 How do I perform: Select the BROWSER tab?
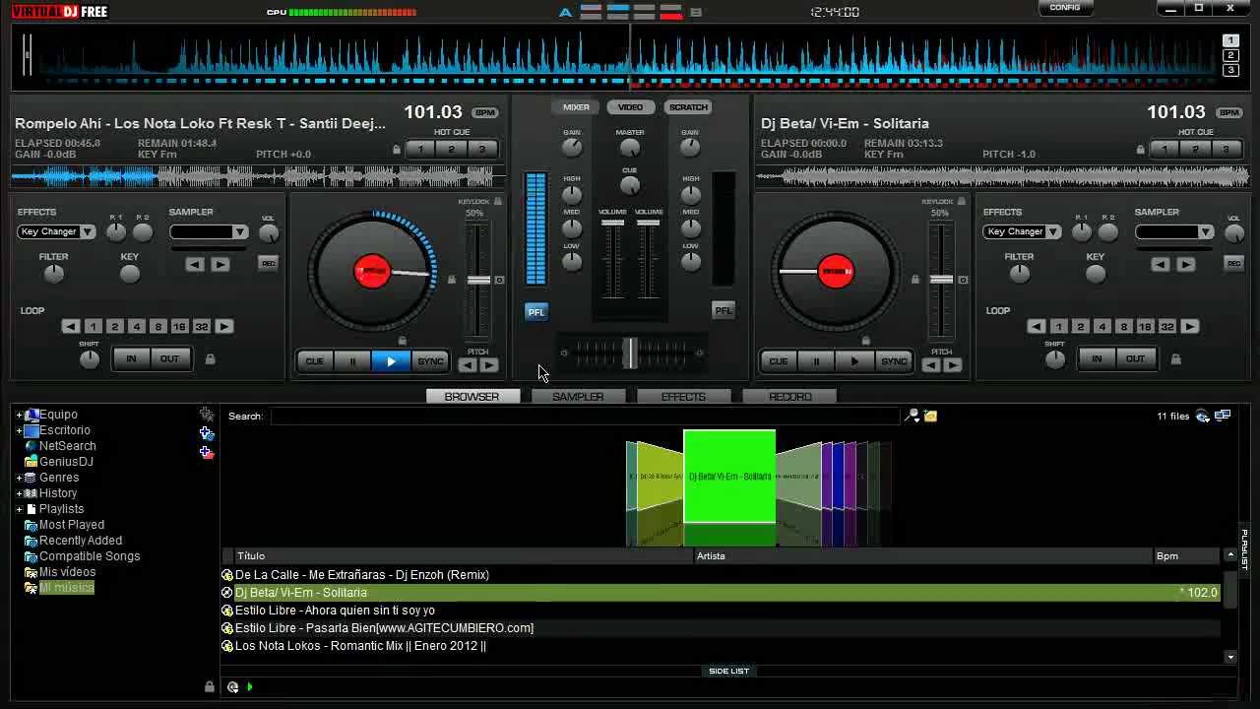(472, 397)
